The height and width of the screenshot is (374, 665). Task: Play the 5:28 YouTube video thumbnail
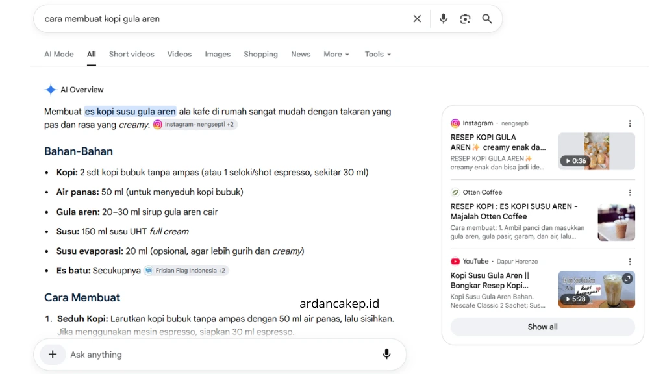click(x=596, y=290)
